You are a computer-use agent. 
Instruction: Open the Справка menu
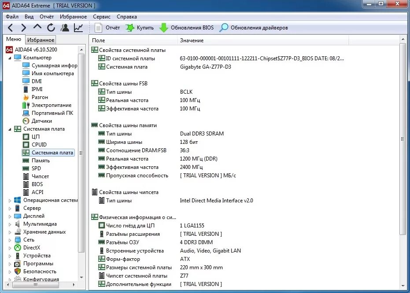point(127,17)
